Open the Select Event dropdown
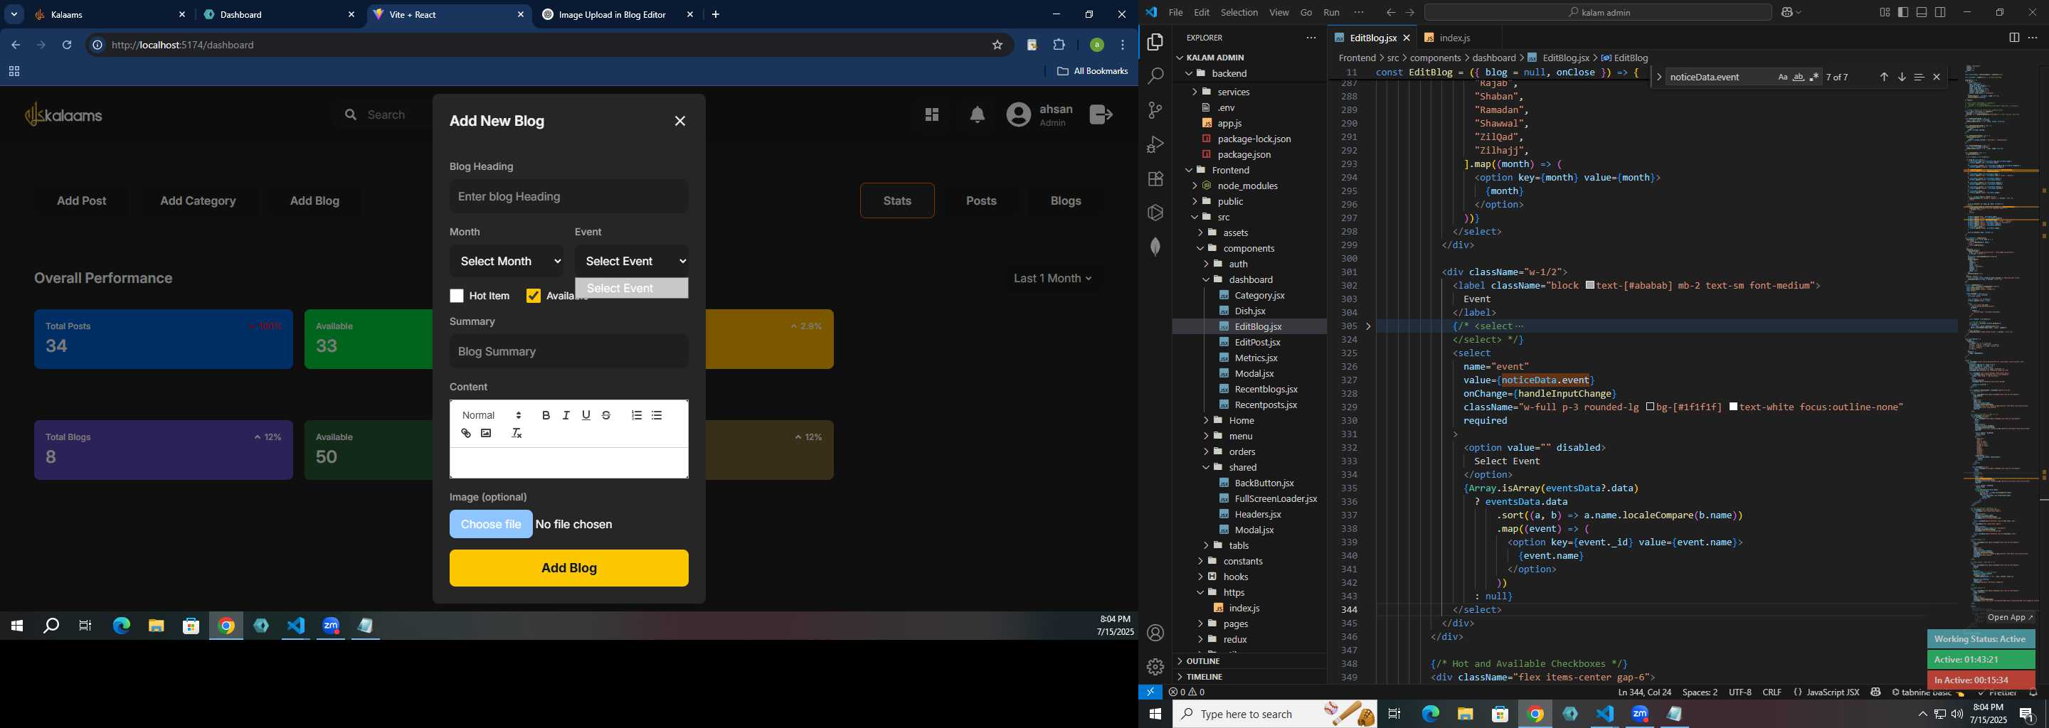The image size is (2049, 728). 632,261
